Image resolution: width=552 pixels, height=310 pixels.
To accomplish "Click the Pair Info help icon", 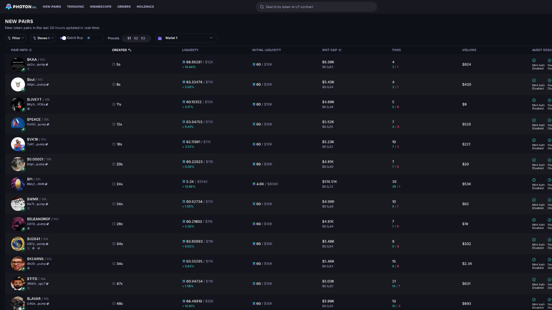I will 30,50.
